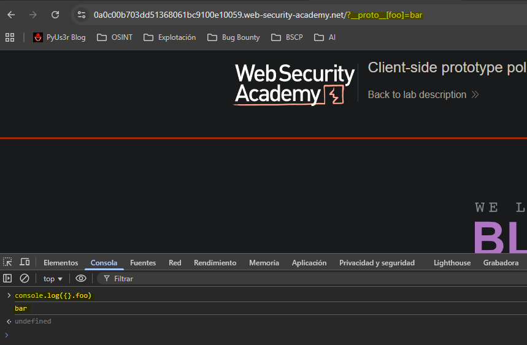Open the PyUs3r Blog bookmark
Screen dimensions: 527x345
(x=60, y=37)
